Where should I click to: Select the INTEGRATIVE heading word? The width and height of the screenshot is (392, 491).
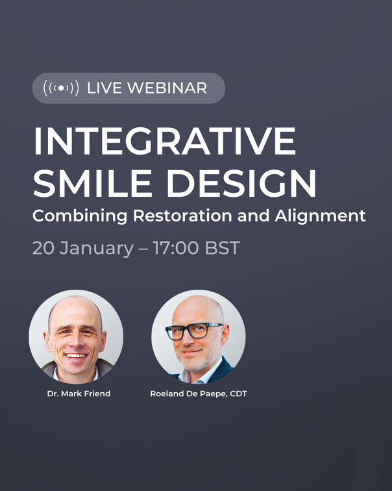pos(164,142)
